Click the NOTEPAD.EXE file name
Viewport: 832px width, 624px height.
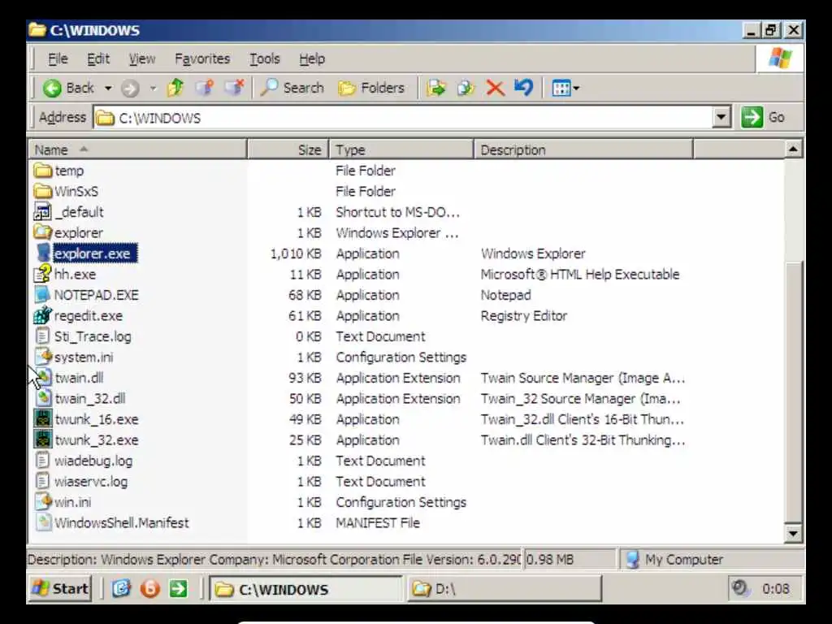point(96,295)
